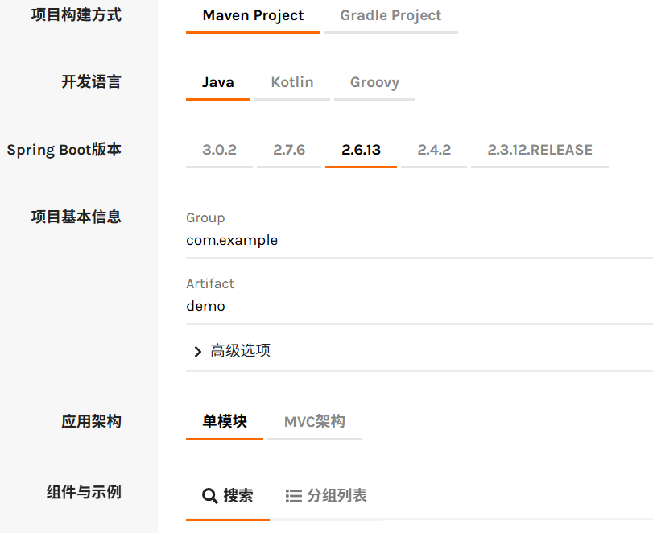Click the Group input field com.example
The height and width of the screenshot is (533, 653).
[x=419, y=240]
